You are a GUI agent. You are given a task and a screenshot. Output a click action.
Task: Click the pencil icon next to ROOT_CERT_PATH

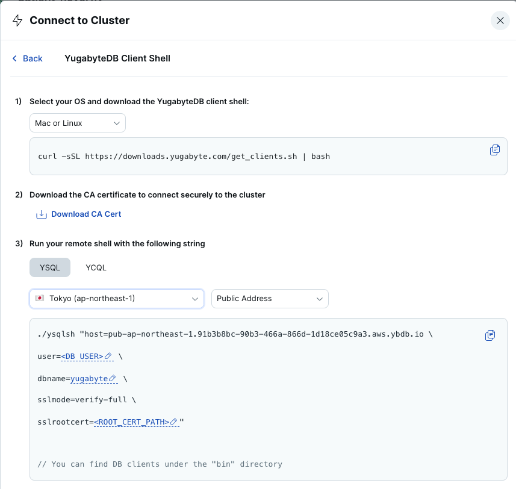pos(174,422)
